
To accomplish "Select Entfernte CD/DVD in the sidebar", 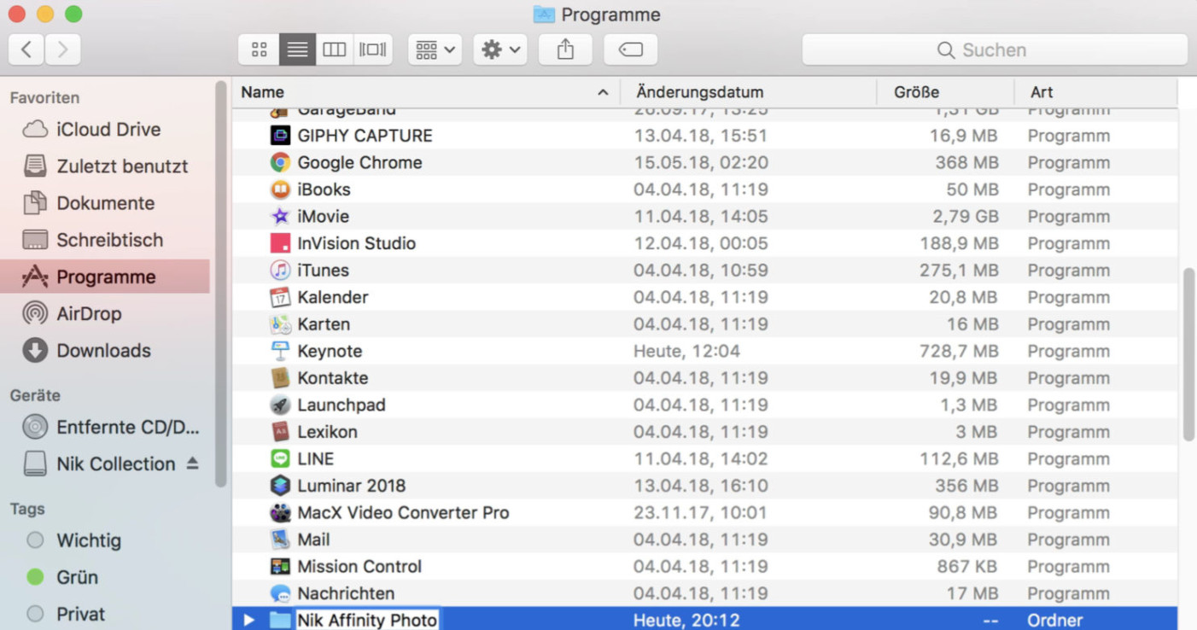I will [105, 427].
